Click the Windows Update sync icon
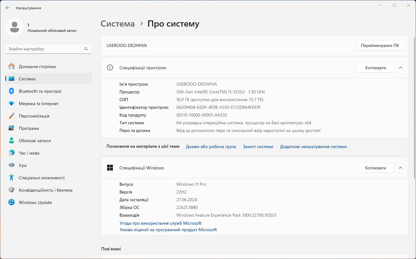The image size is (416, 259). [x=11, y=202]
